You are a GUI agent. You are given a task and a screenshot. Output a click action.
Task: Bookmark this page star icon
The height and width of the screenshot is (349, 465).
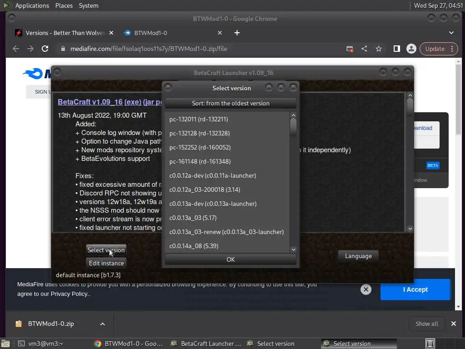click(379, 49)
